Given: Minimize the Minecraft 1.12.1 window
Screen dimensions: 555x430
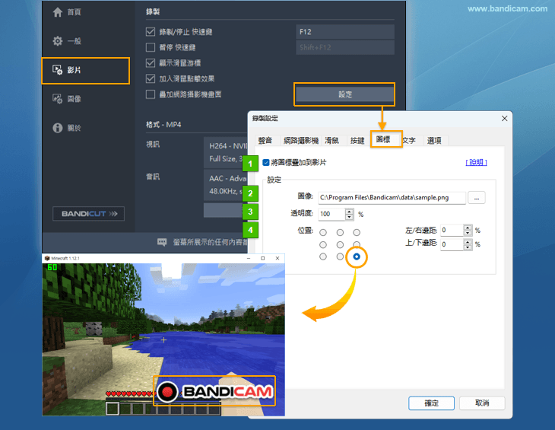Looking at the screenshot, I should coord(249,258).
